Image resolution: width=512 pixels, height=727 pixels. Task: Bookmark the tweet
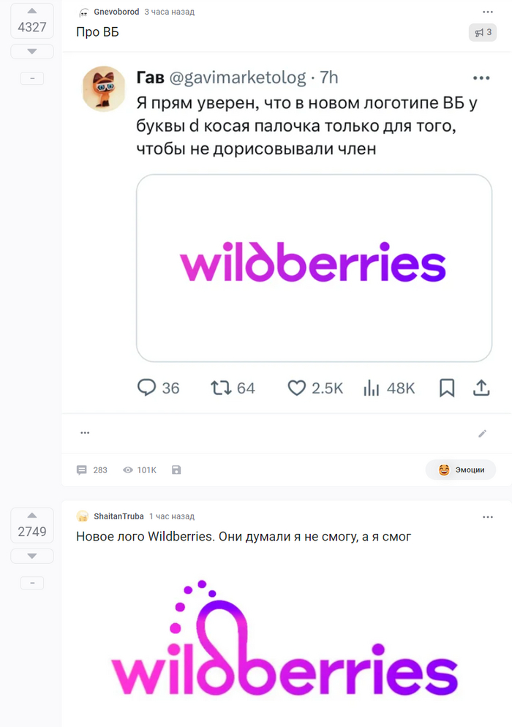click(x=447, y=388)
